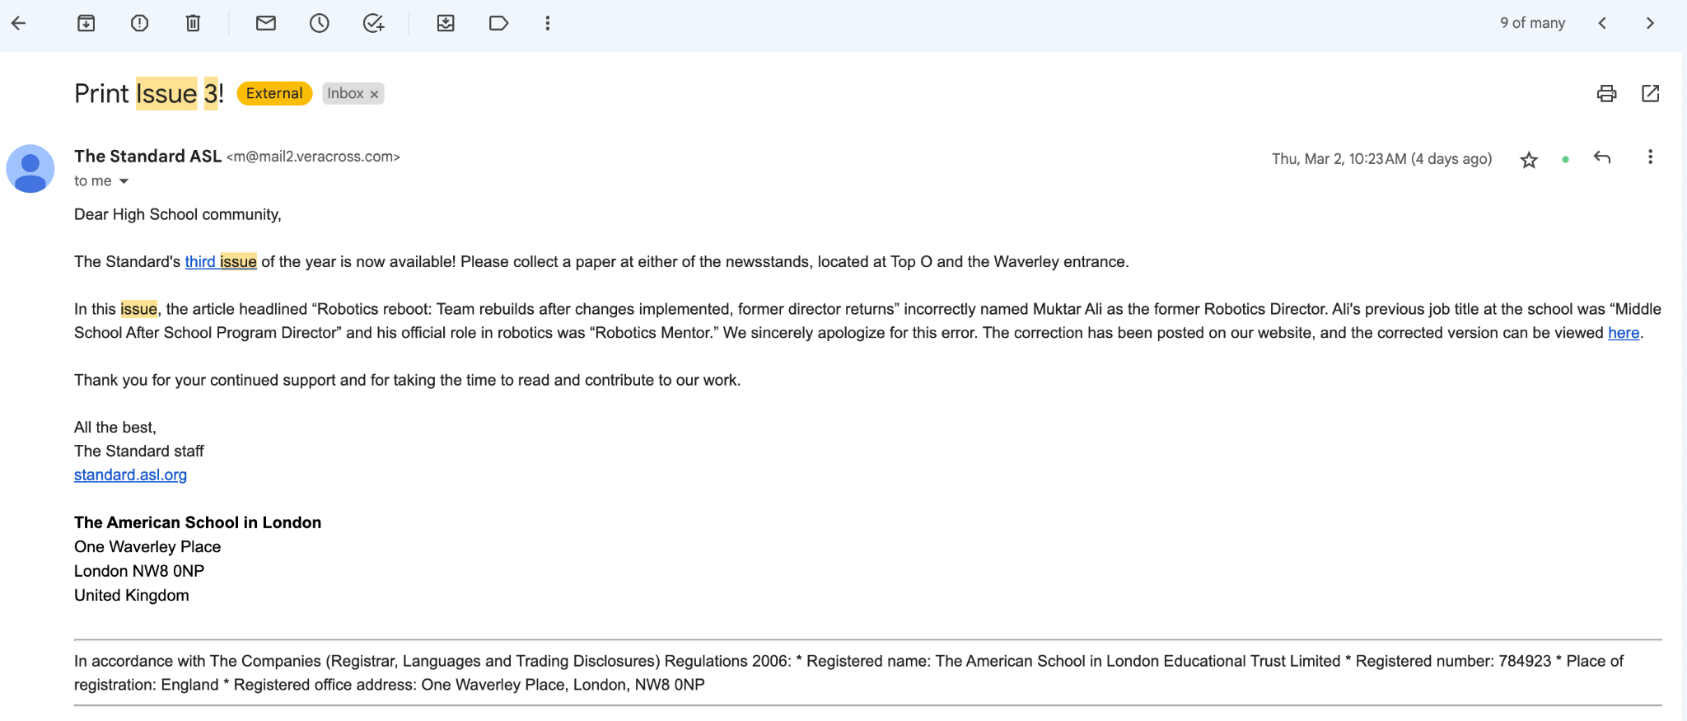Reply to The Standard ASL
The image size is (1687, 721).
[x=1601, y=157]
